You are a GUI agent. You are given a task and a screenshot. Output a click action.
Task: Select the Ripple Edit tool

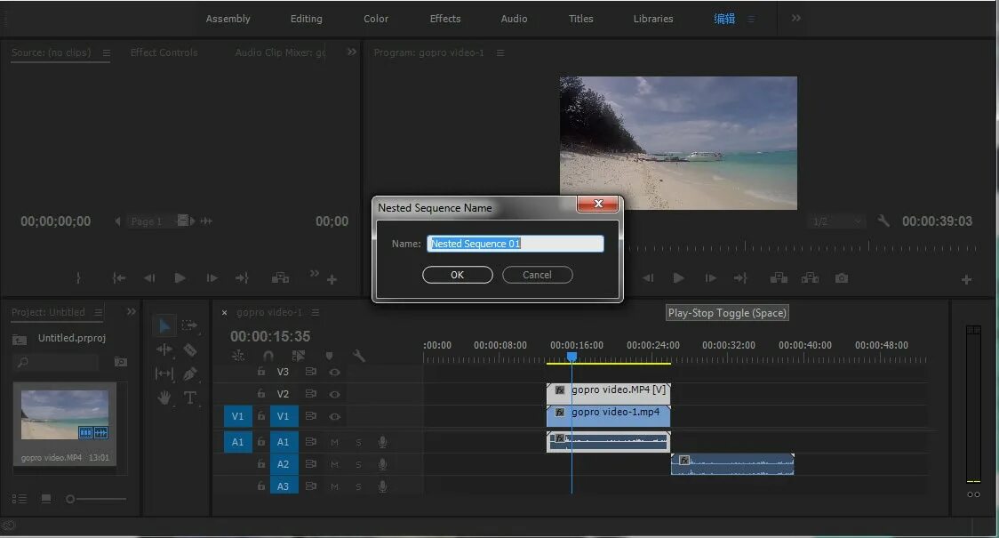tap(164, 349)
